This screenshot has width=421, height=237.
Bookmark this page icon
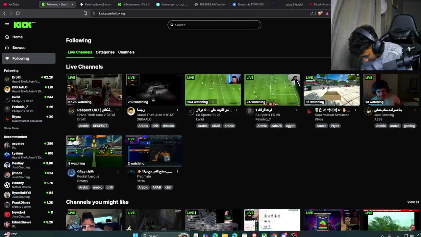pyautogui.click(x=85, y=13)
